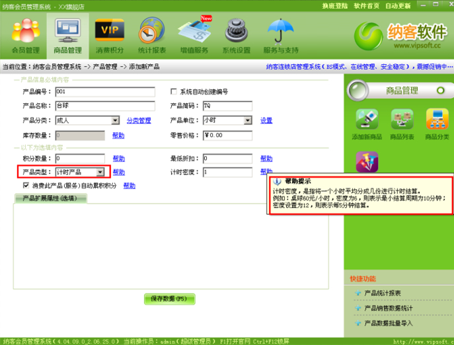Image resolution: width=454 pixels, height=345 pixels.
Task: Open 产品数据批量导入 shortcut link
Action: point(389,323)
